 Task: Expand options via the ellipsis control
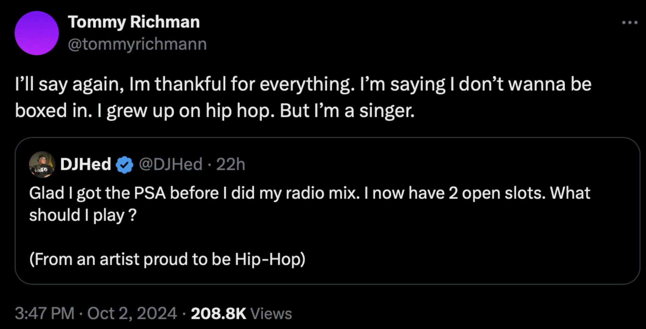click(x=630, y=22)
